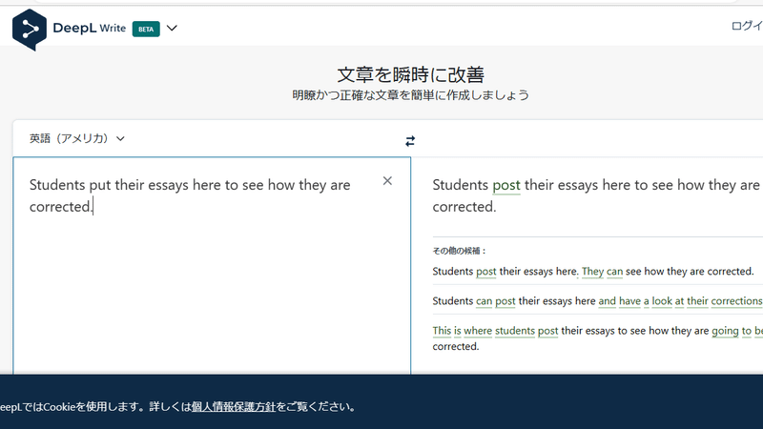
Task: Pick the alternative starting "This is where students"
Action: point(597,338)
